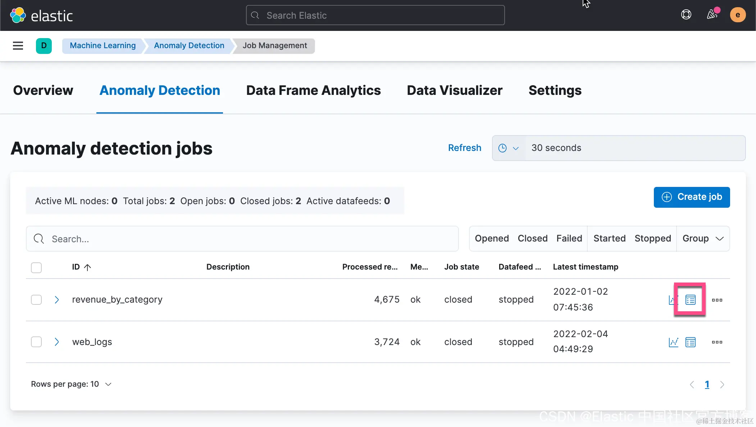This screenshot has height=427, width=756.
Task: Click the Create job button
Action: point(691,197)
